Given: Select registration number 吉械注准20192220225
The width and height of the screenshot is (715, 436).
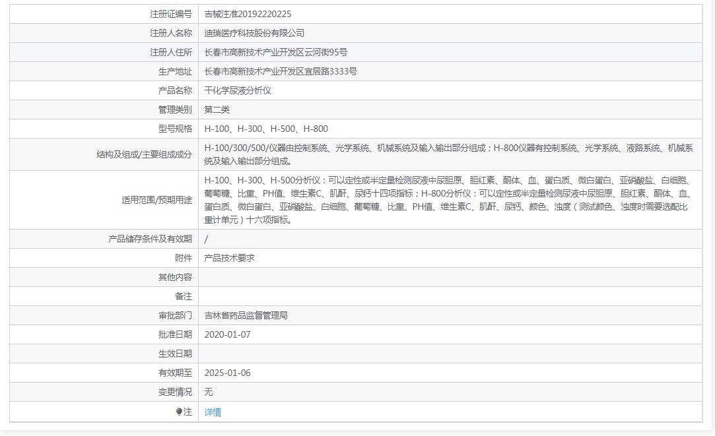Looking at the screenshot, I should 248,14.
